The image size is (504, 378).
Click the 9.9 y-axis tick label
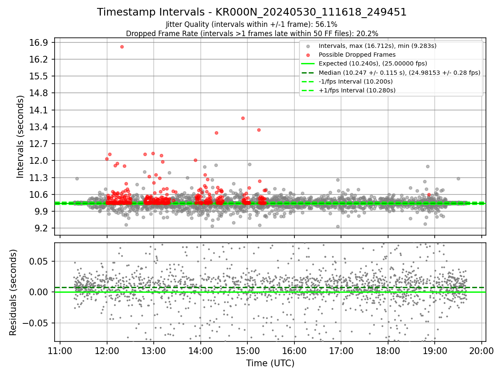coord(42,211)
